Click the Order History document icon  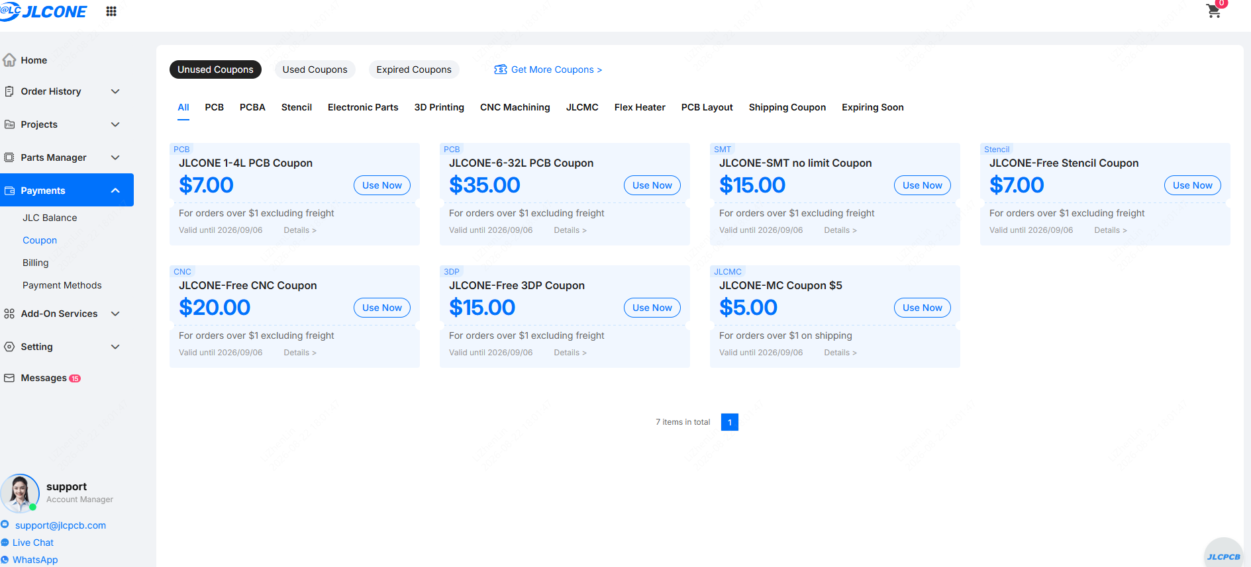[9, 91]
